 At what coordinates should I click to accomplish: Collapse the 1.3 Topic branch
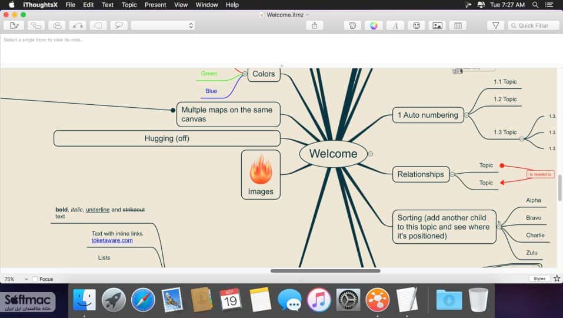point(522,139)
